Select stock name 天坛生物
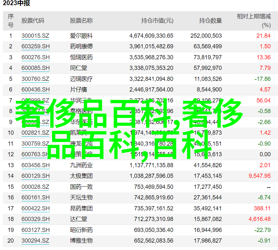 81,197
